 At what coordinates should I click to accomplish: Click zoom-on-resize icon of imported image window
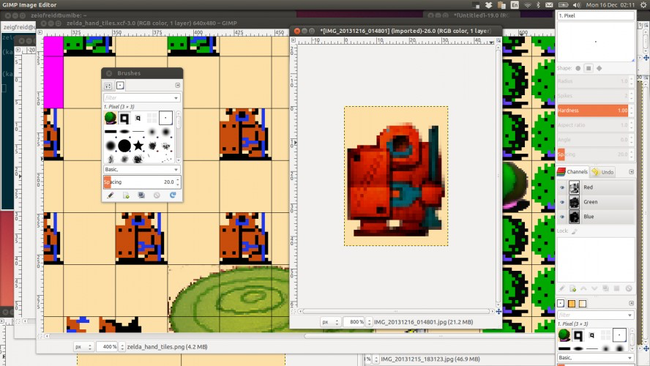[498, 40]
